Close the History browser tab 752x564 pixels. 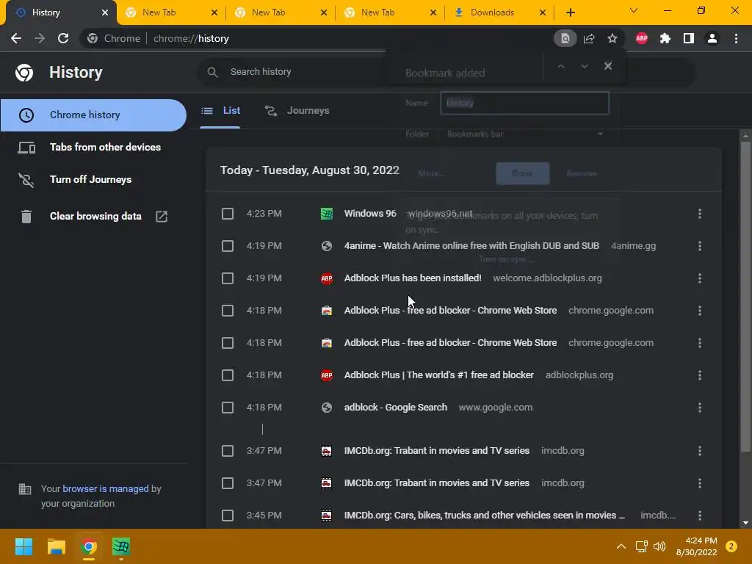click(105, 12)
